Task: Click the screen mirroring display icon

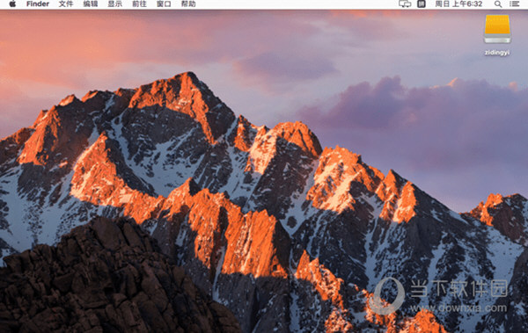Action: click(405, 4)
